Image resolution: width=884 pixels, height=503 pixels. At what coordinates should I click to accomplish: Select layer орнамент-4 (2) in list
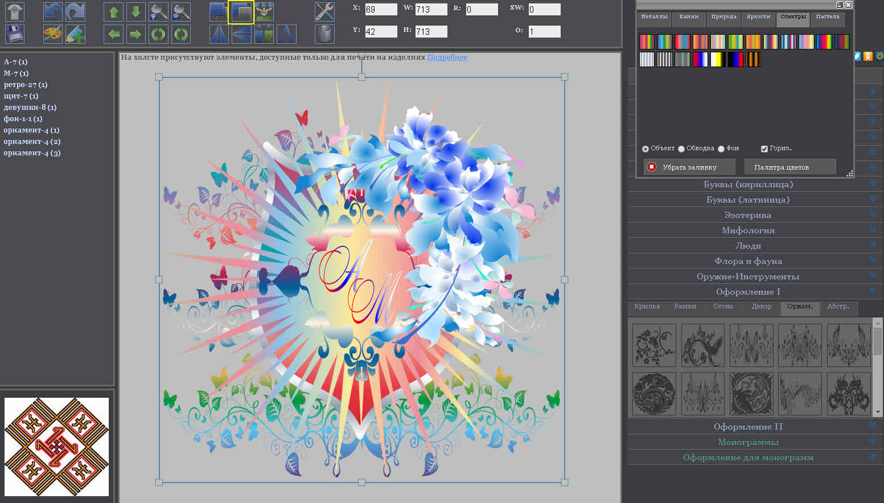[x=32, y=142]
